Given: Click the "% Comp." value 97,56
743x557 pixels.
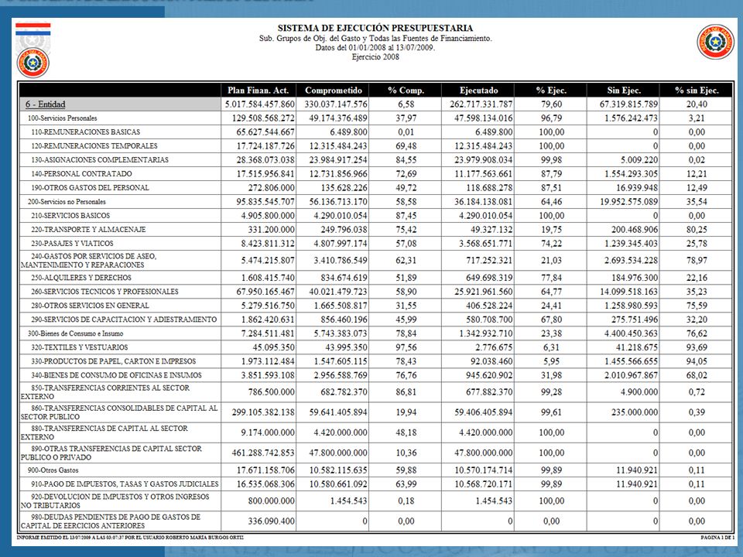Looking at the screenshot, I should 406,347.
